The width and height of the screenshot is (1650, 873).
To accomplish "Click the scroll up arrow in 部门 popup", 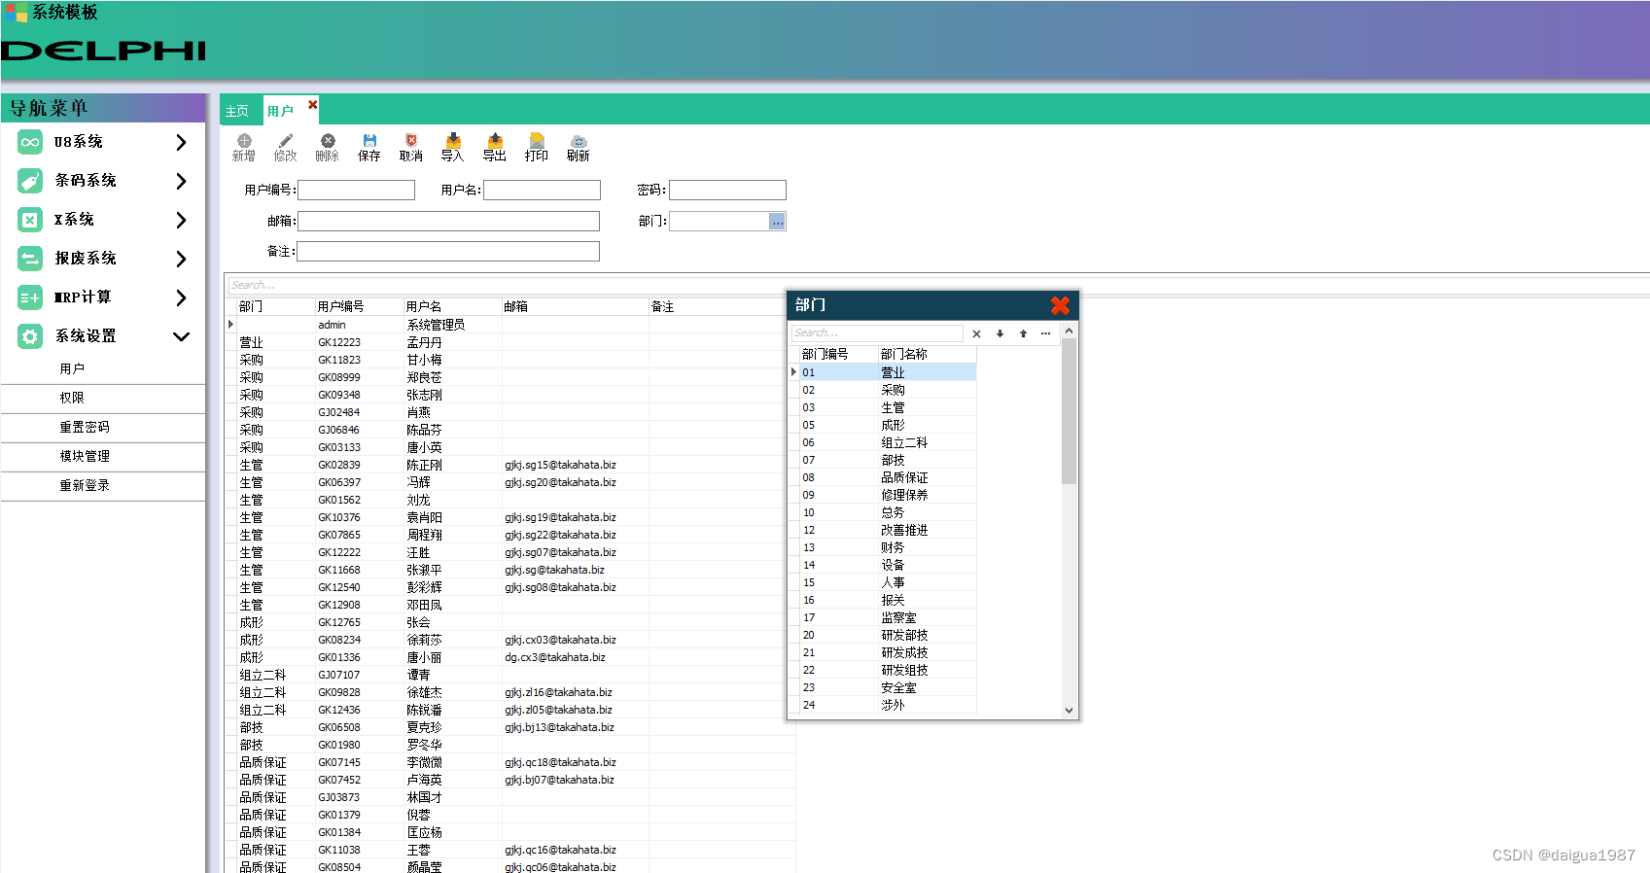I will tap(1069, 332).
